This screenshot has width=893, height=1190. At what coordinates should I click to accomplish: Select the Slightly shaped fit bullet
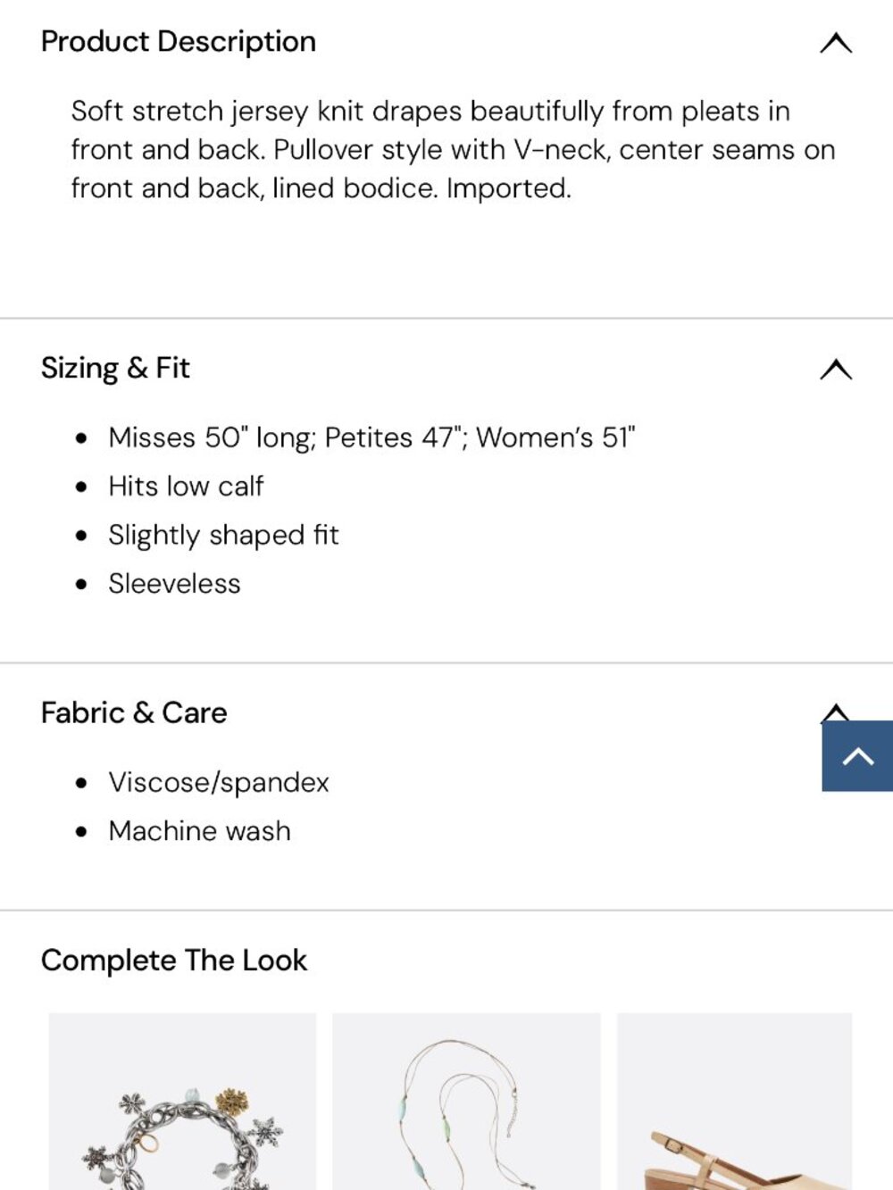tap(223, 536)
